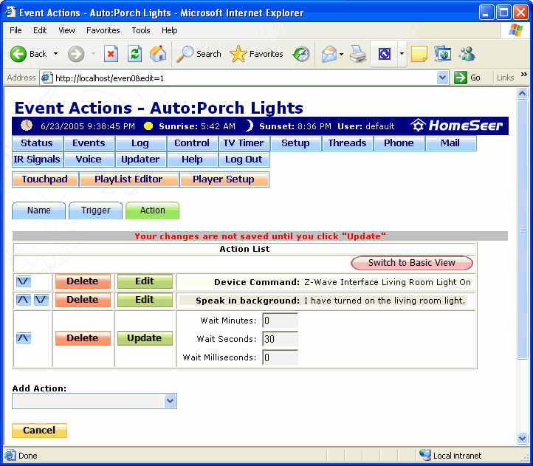Open the Tools menu

[141, 30]
